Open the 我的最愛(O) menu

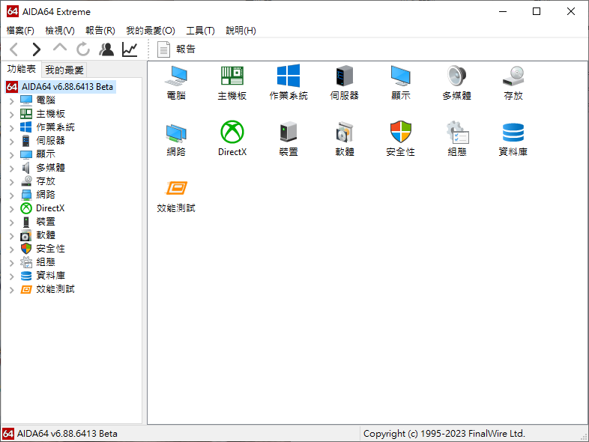(x=151, y=31)
